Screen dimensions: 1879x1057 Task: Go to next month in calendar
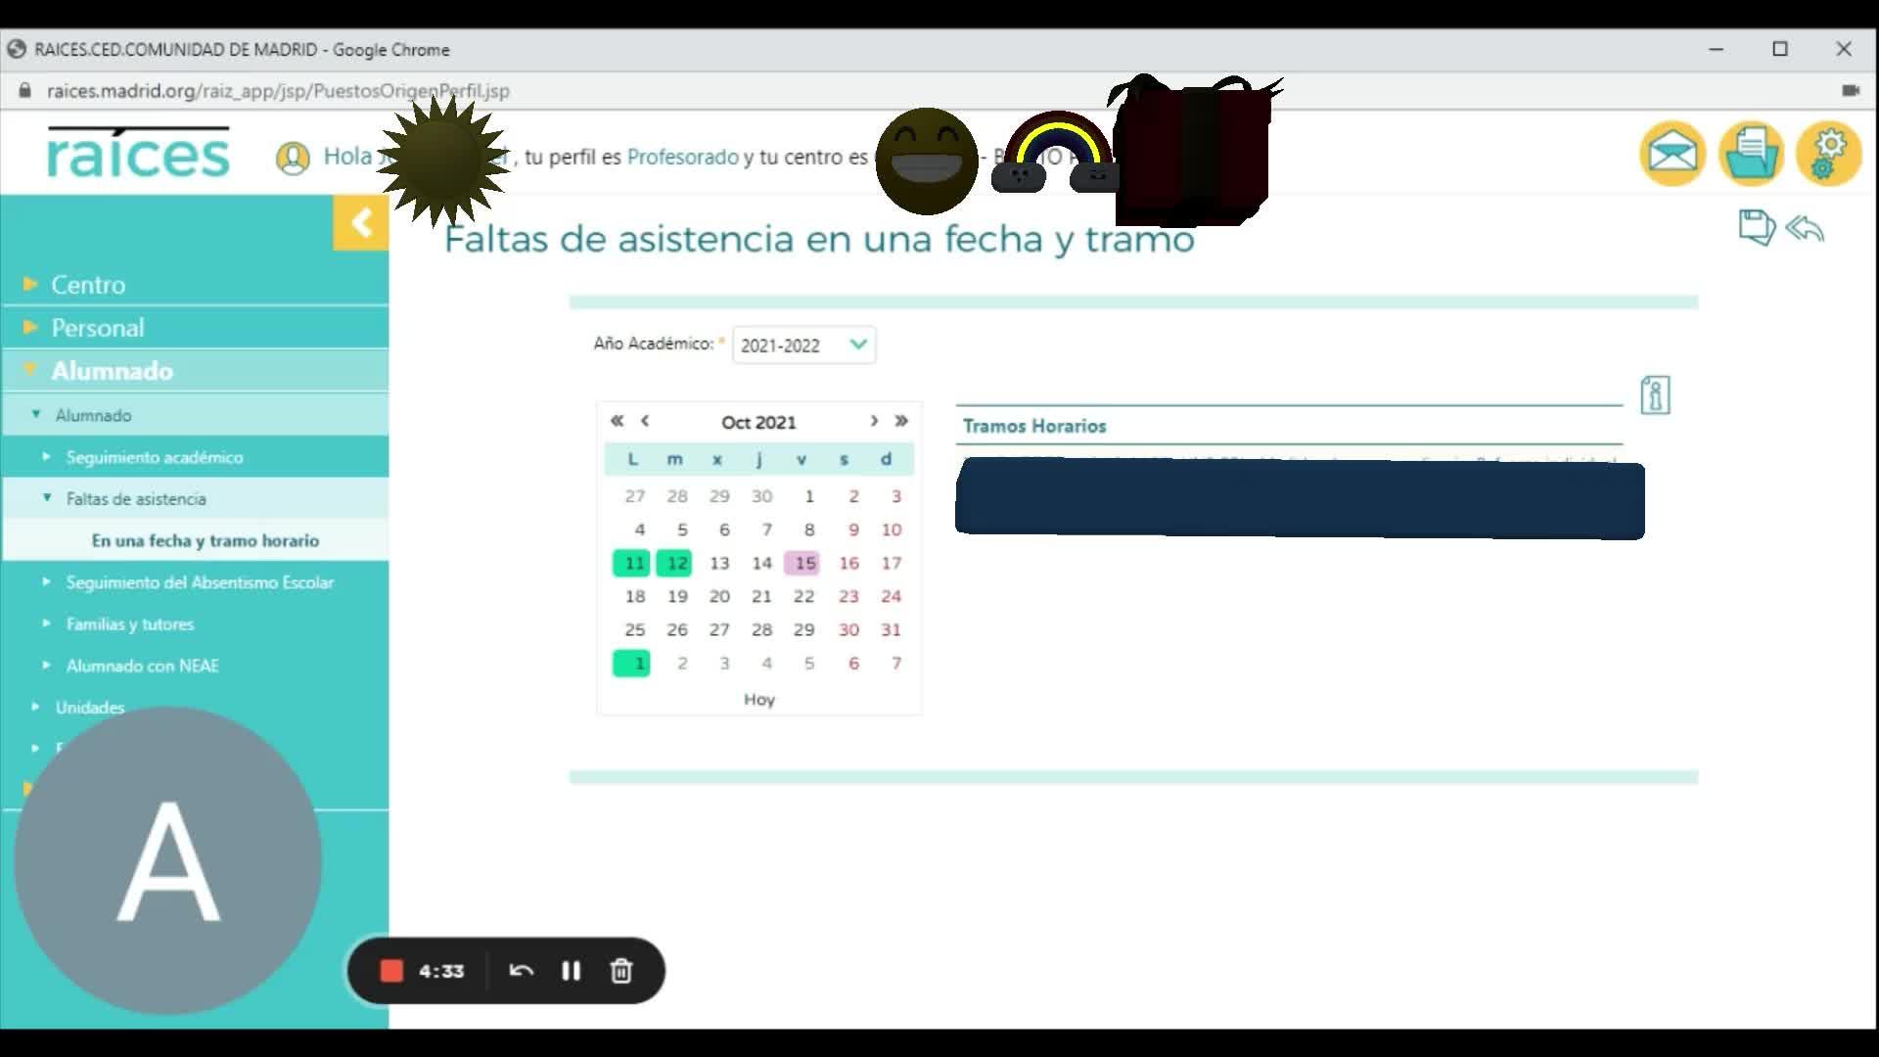click(874, 421)
